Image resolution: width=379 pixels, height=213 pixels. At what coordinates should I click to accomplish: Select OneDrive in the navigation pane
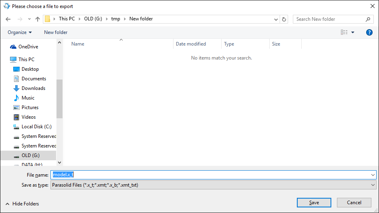pyautogui.click(x=28, y=47)
